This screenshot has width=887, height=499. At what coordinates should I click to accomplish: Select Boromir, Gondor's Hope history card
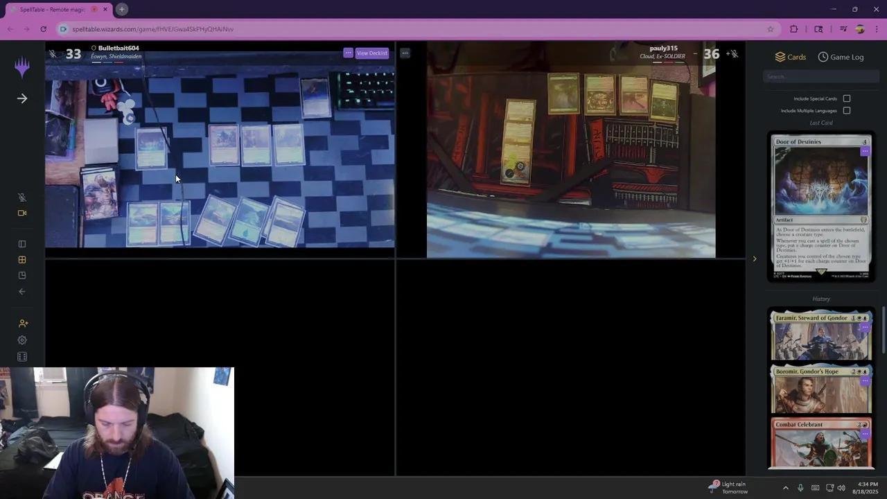(x=821, y=389)
